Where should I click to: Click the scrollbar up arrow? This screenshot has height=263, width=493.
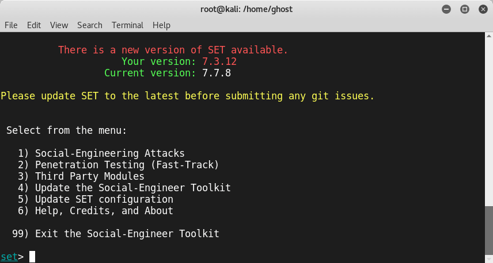point(489,36)
